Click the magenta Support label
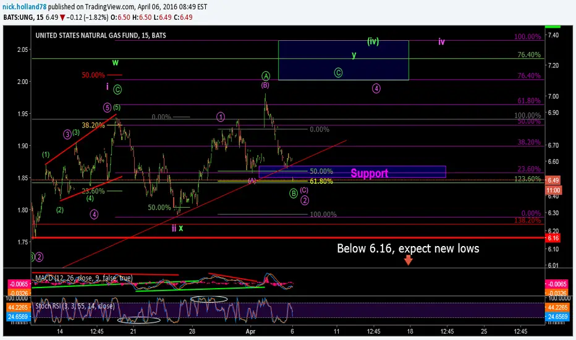The height and width of the screenshot is (340, 576). pos(369,173)
